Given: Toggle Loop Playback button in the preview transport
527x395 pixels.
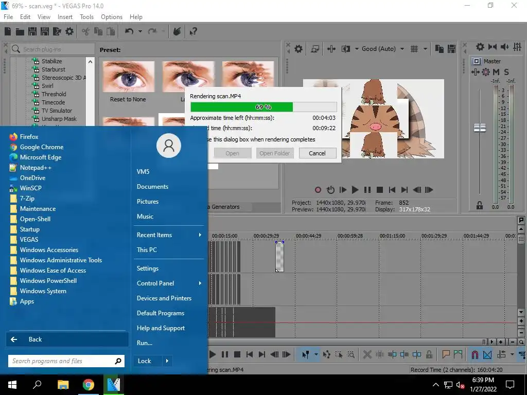Looking at the screenshot, I should (x=331, y=190).
